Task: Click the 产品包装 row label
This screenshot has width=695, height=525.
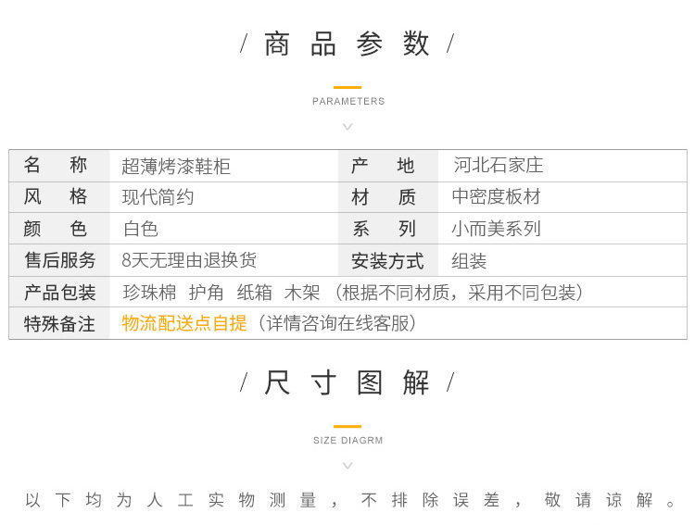Action: (60, 293)
